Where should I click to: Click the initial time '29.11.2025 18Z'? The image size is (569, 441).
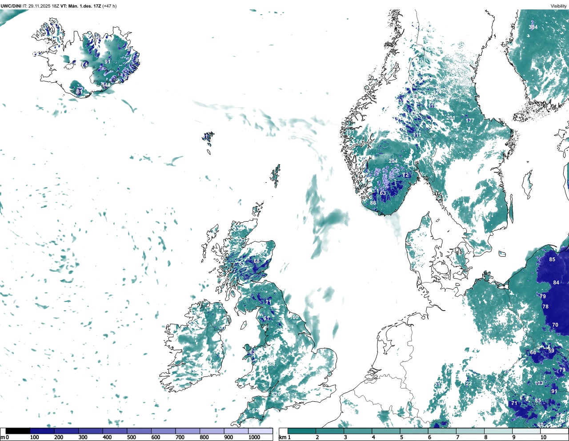click(x=44, y=6)
